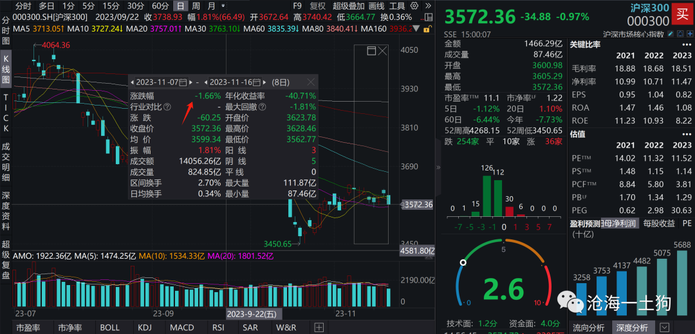This screenshot has width=695, height=334.
Task: Open layout panel icon beside turnover rate
Action: [x=429, y=17]
